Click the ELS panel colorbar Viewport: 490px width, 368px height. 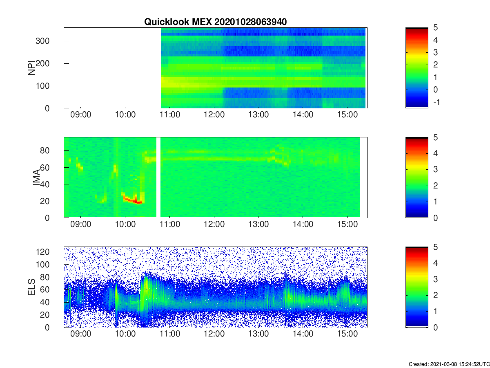tap(416, 287)
